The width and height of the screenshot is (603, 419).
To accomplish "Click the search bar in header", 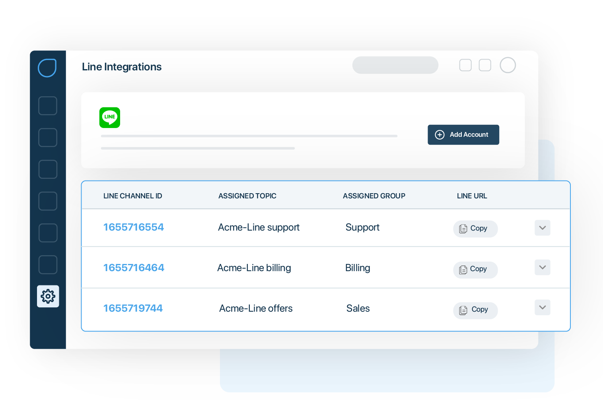I will 395,65.
